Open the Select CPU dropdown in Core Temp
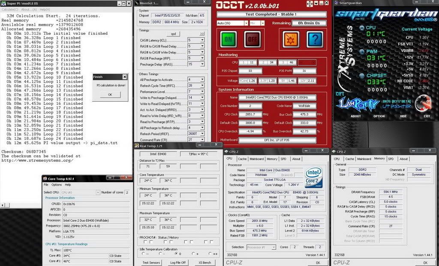Image resolution: width=439 pixels, height=266 pixels. tap(98, 192)
